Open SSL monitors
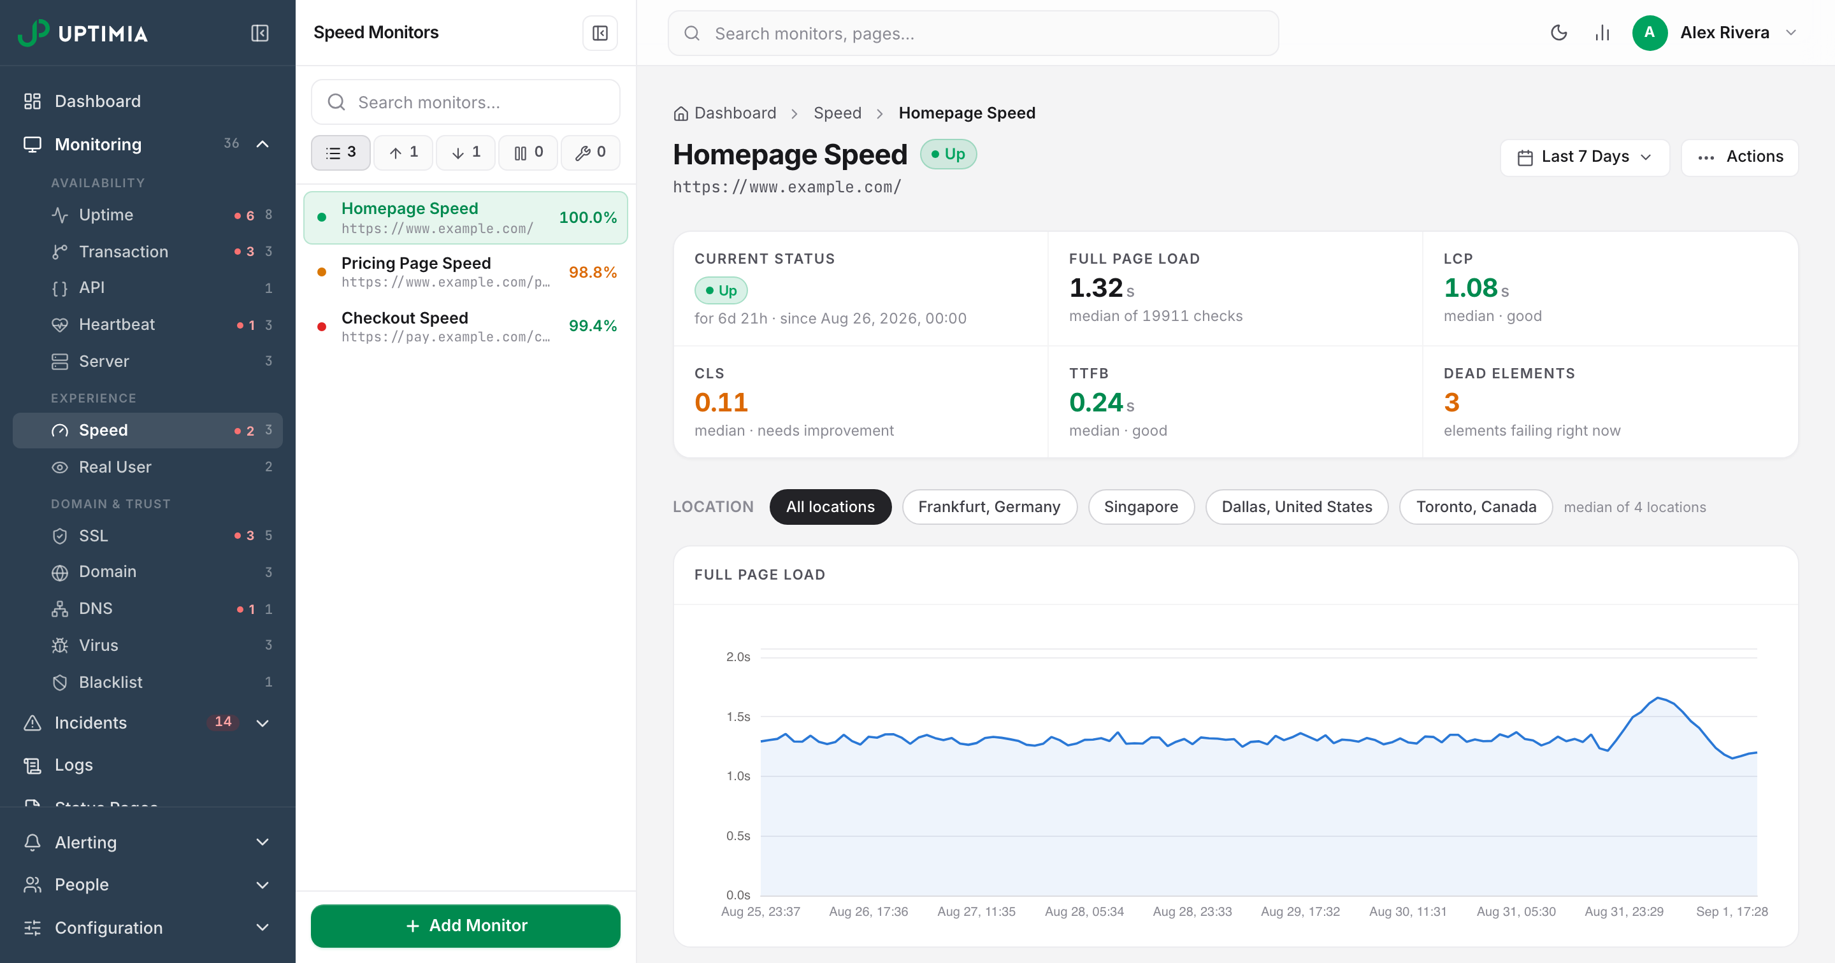Screen dimensions: 1835x963 (148, 536)
